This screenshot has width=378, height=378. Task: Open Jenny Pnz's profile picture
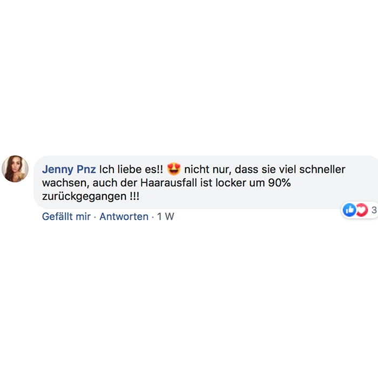[x=15, y=168]
